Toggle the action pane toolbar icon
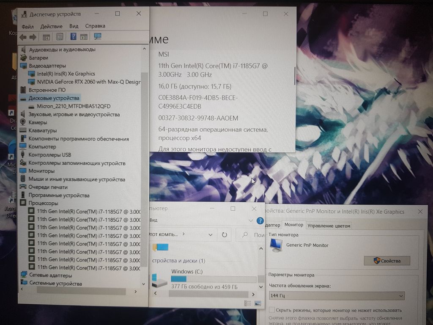The height and width of the screenshot is (325, 433). [x=84, y=36]
